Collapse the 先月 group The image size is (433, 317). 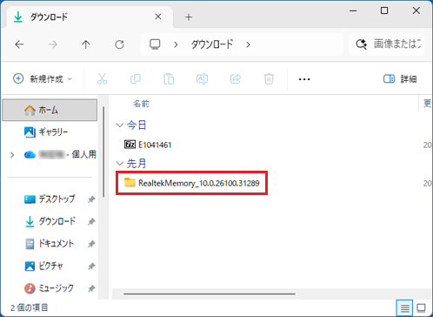click(120, 164)
